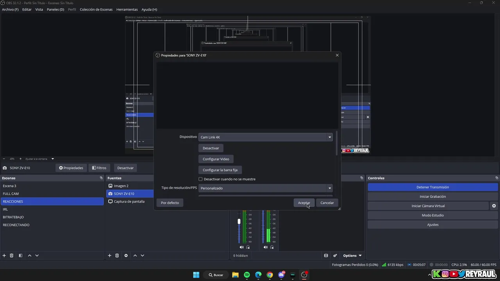Image resolution: width=500 pixels, height=281 pixels.
Task: Open the Tipo de resolución/FPS dropdown
Action: click(x=266, y=188)
